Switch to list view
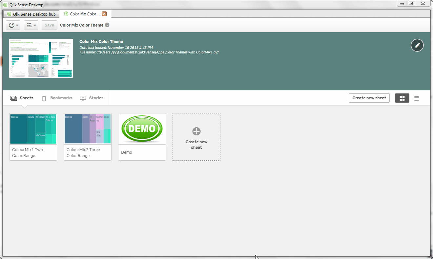The image size is (433, 259). pyautogui.click(x=417, y=98)
